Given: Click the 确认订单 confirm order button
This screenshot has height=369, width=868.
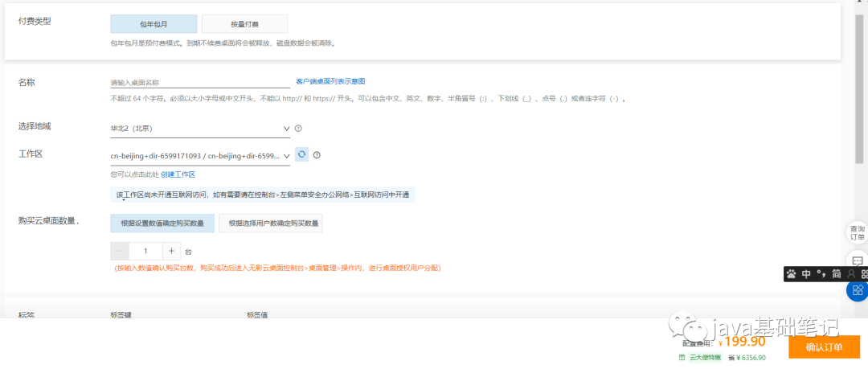Looking at the screenshot, I should 825,347.
